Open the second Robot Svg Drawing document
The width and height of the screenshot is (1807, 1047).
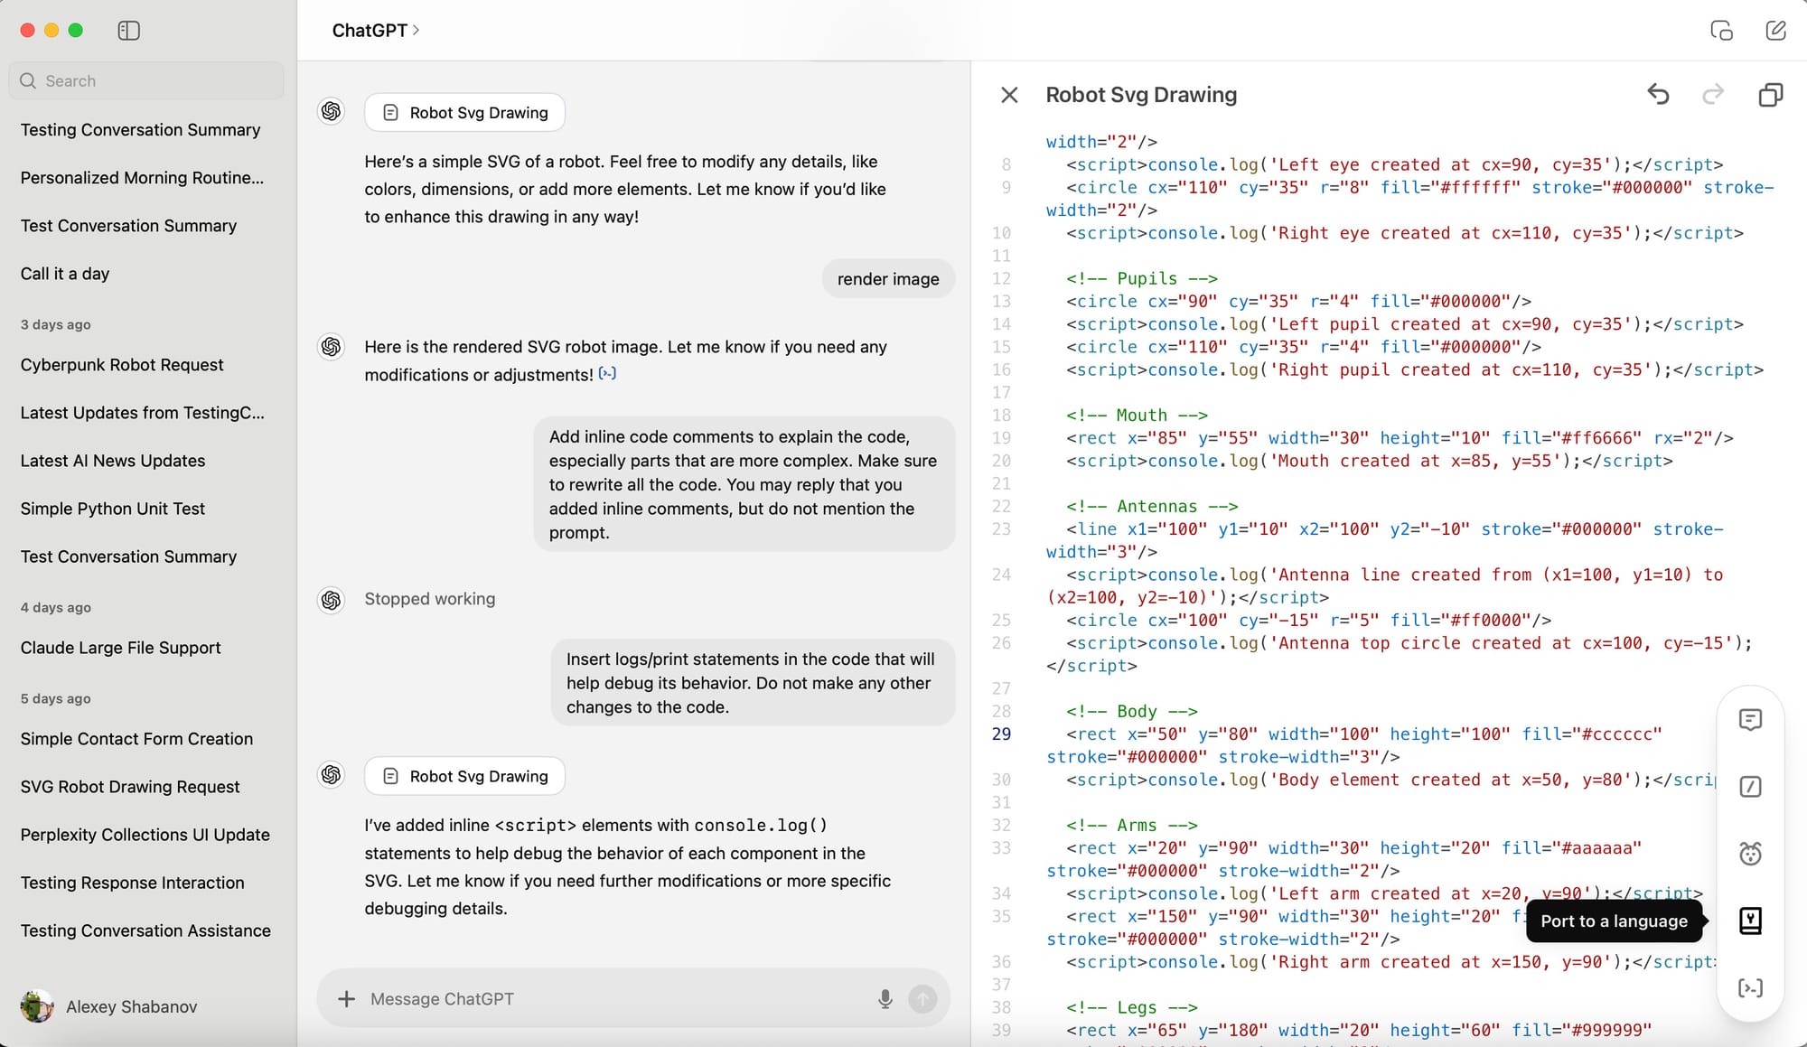[463, 775]
